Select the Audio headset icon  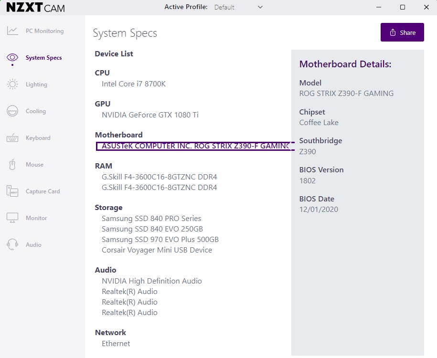tap(12, 245)
